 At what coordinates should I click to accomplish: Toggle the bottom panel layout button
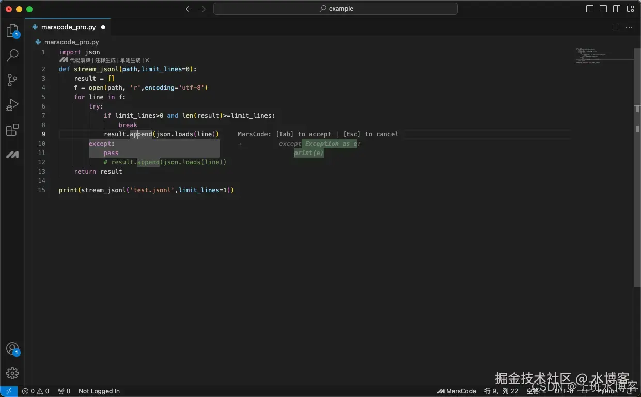603,9
